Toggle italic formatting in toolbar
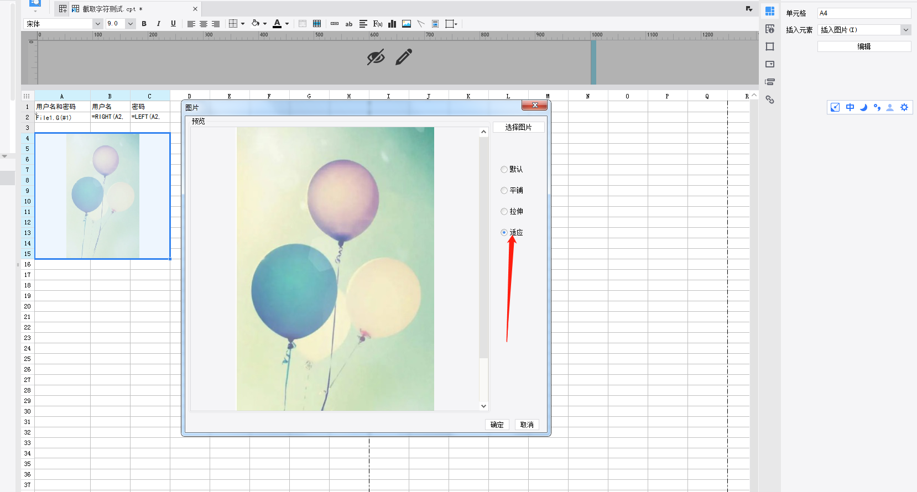This screenshot has width=917, height=492. pyautogui.click(x=159, y=24)
